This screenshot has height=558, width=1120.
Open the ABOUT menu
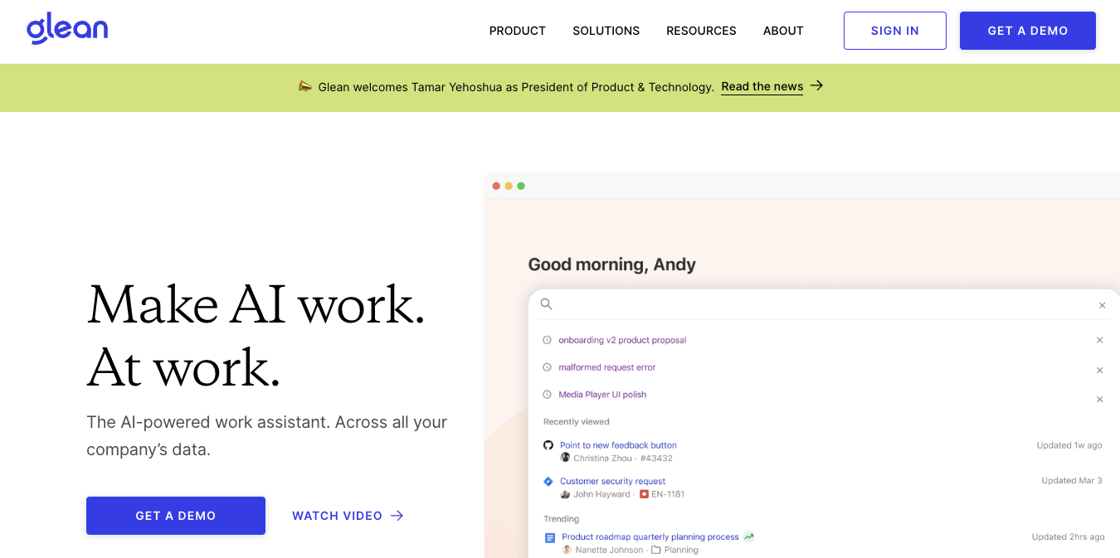pyautogui.click(x=783, y=31)
